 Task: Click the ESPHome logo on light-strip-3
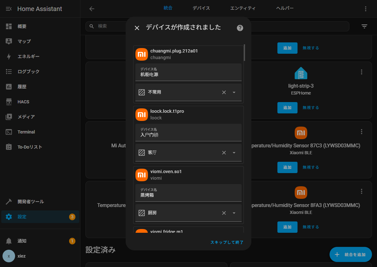301,73
